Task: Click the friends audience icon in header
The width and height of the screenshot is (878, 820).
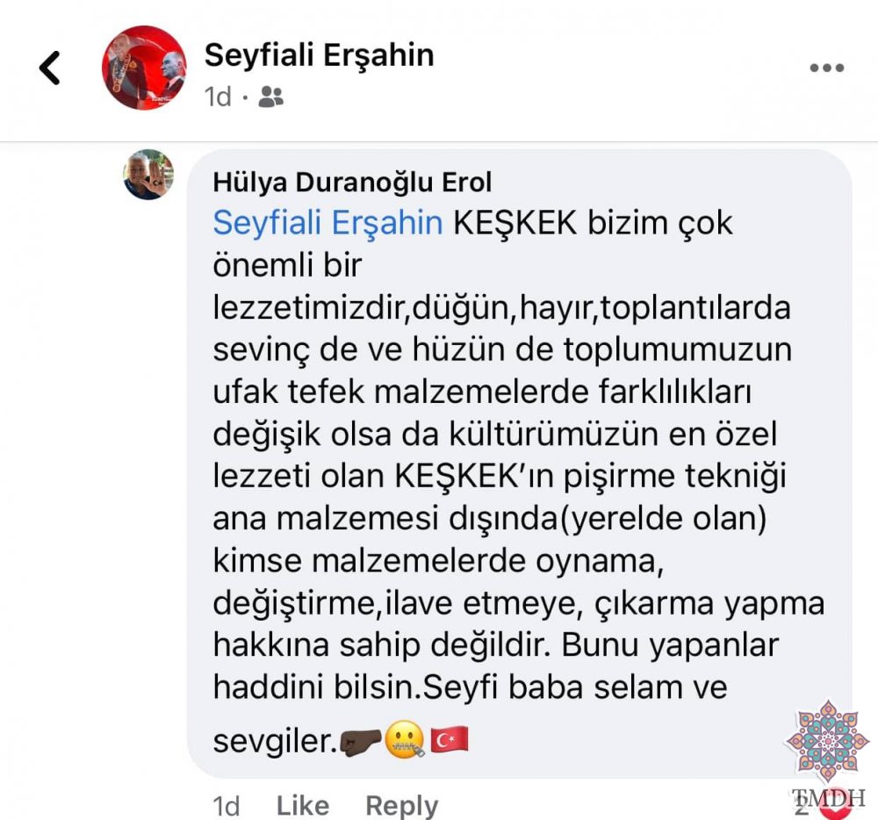Action: pos(271,97)
